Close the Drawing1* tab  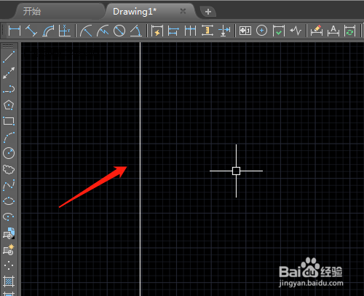pos(183,11)
